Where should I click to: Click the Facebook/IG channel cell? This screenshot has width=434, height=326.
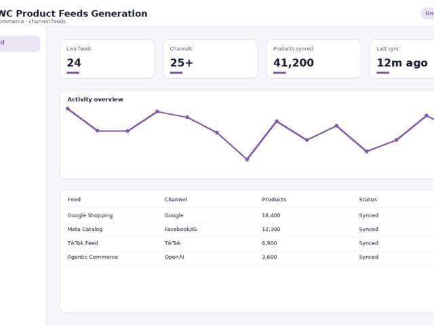(x=180, y=230)
